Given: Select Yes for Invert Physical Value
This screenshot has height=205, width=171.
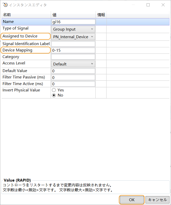Looking at the screenshot, I should coord(54,90).
